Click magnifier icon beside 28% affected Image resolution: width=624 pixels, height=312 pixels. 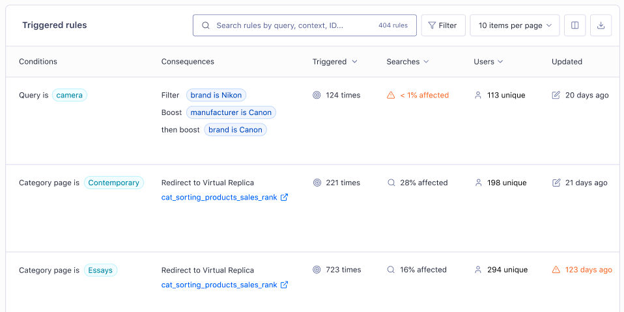(391, 183)
